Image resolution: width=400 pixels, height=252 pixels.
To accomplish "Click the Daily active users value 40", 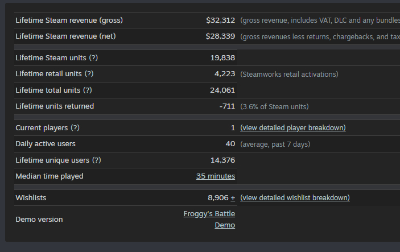I will tap(230, 144).
